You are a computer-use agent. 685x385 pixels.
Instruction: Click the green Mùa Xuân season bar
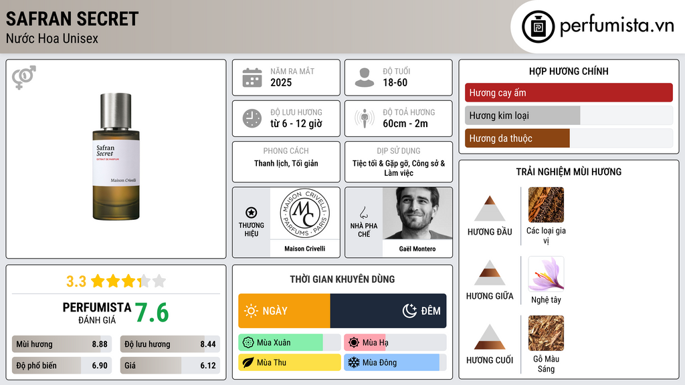[290, 343]
